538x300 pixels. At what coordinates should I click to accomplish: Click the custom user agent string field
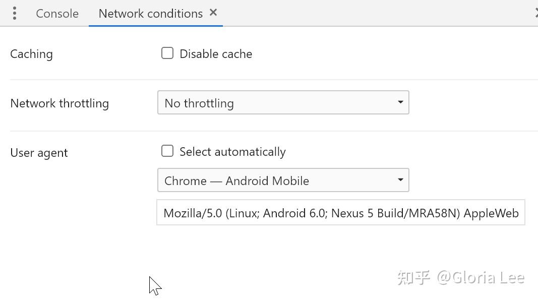[x=340, y=213]
